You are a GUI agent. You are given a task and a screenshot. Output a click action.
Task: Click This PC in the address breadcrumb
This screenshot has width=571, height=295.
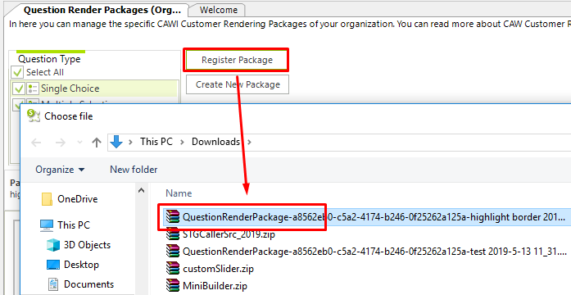pos(156,142)
